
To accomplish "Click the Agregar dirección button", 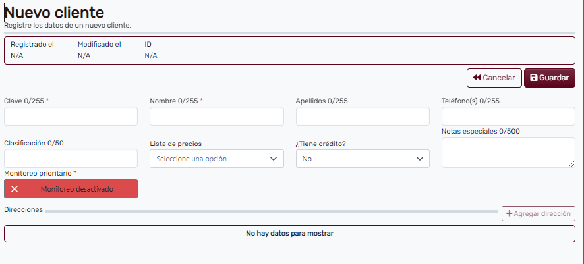I will [x=538, y=214].
